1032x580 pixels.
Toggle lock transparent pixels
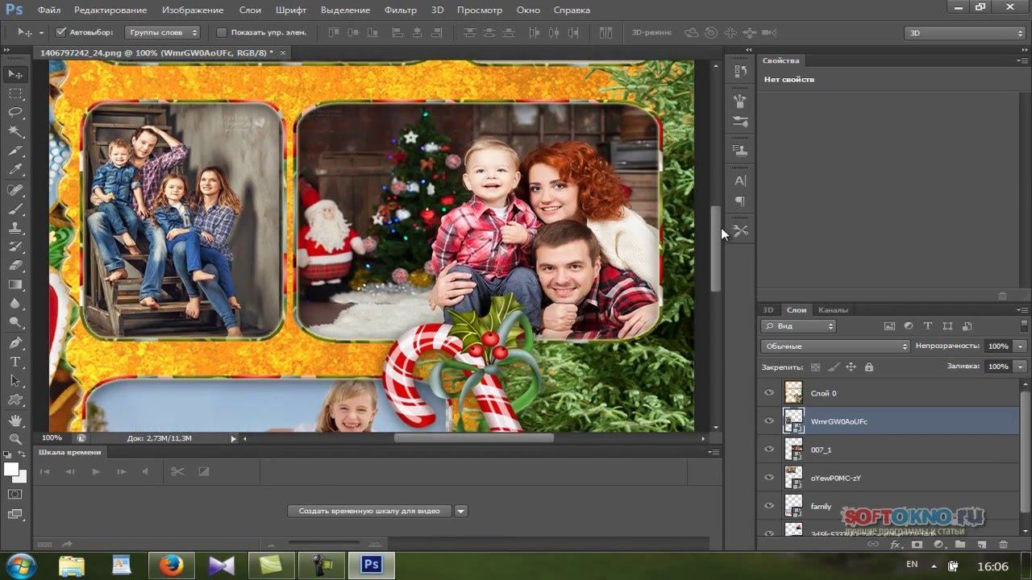point(815,367)
